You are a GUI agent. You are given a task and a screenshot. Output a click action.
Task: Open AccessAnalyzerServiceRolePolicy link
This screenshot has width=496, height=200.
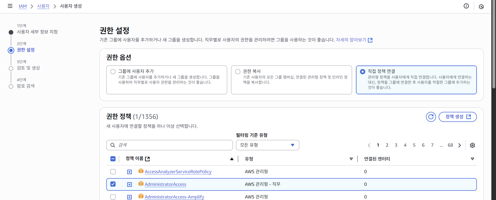coord(178,172)
